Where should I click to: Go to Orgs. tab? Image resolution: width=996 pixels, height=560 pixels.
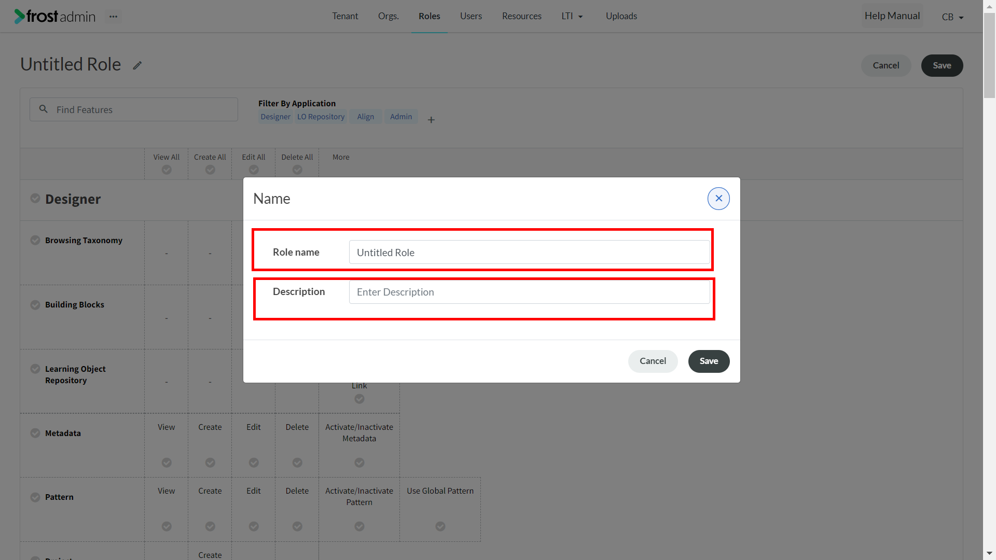(x=389, y=16)
